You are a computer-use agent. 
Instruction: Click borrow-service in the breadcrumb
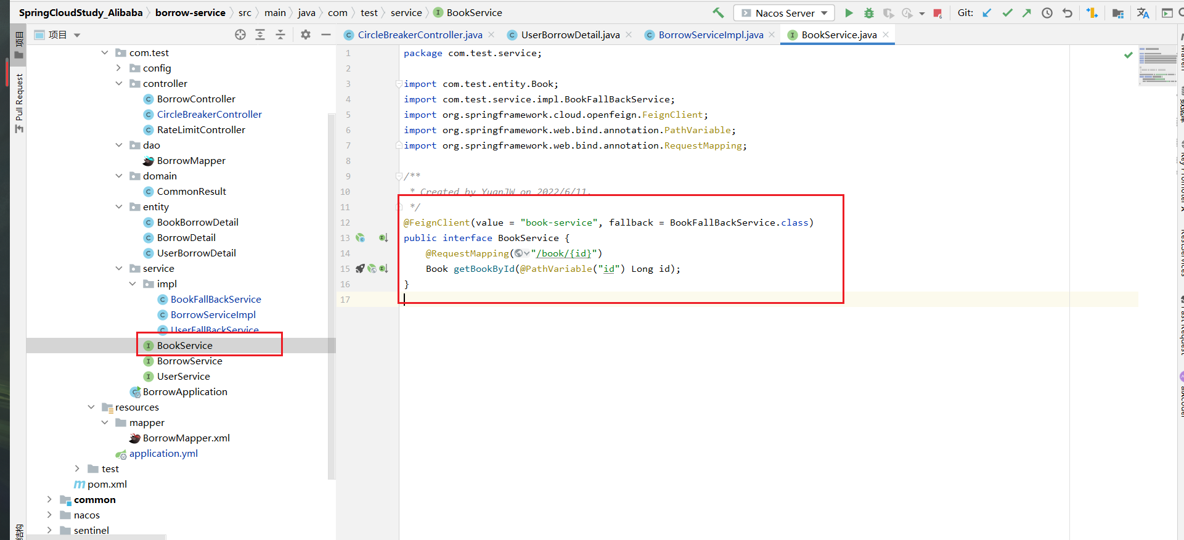click(190, 13)
